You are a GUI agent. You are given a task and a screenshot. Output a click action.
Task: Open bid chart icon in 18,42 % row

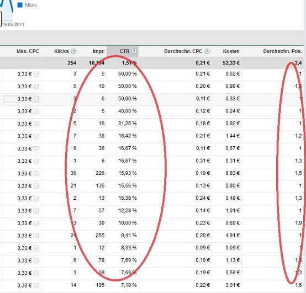(x=36, y=136)
